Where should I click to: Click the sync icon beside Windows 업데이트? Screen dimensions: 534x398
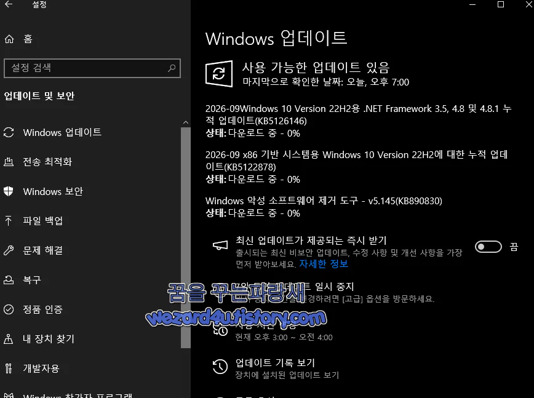[9, 132]
